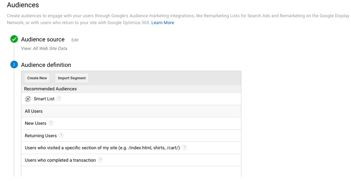Click the green checkmark step icon
The height and width of the screenshot is (181, 351).
14,39
